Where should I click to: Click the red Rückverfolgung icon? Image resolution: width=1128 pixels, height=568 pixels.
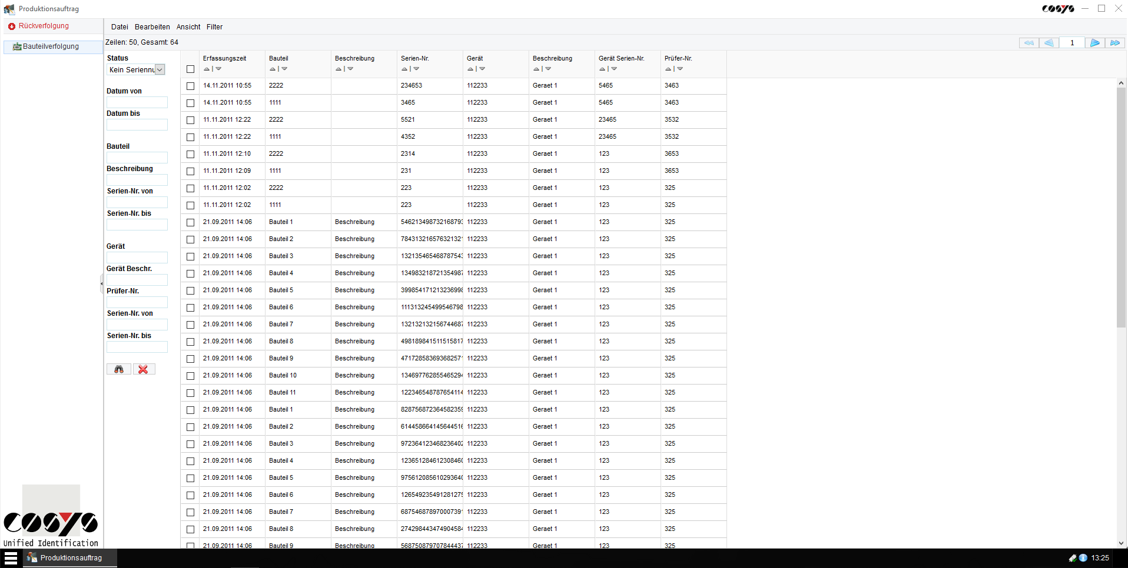(11, 26)
